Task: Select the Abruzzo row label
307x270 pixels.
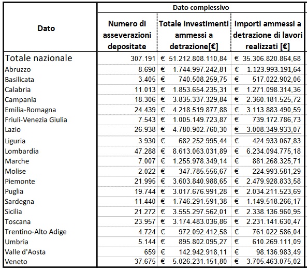Action: pyautogui.click(x=18, y=69)
